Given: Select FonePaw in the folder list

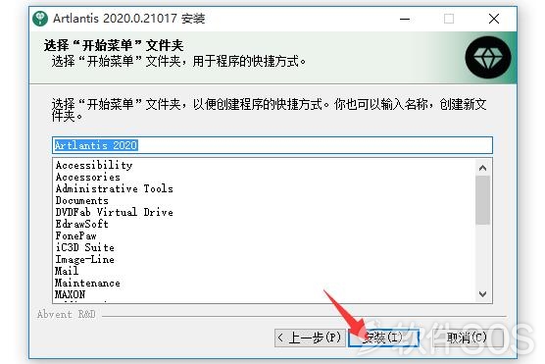Looking at the screenshot, I should point(75,235).
